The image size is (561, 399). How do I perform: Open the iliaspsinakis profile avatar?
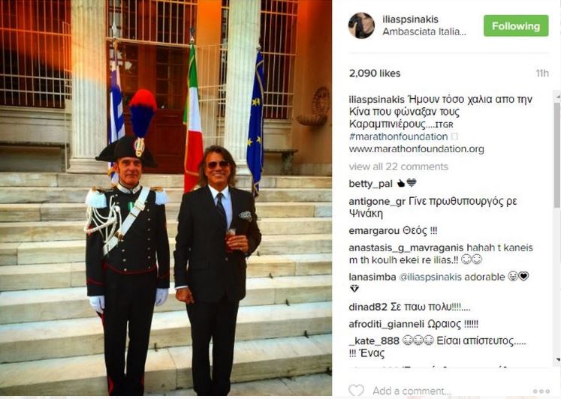pyautogui.click(x=361, y=25)
